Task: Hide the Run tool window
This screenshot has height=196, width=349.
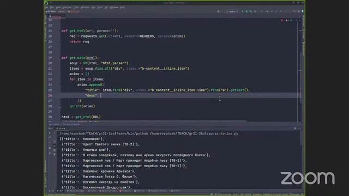Action: click(299, 128)
